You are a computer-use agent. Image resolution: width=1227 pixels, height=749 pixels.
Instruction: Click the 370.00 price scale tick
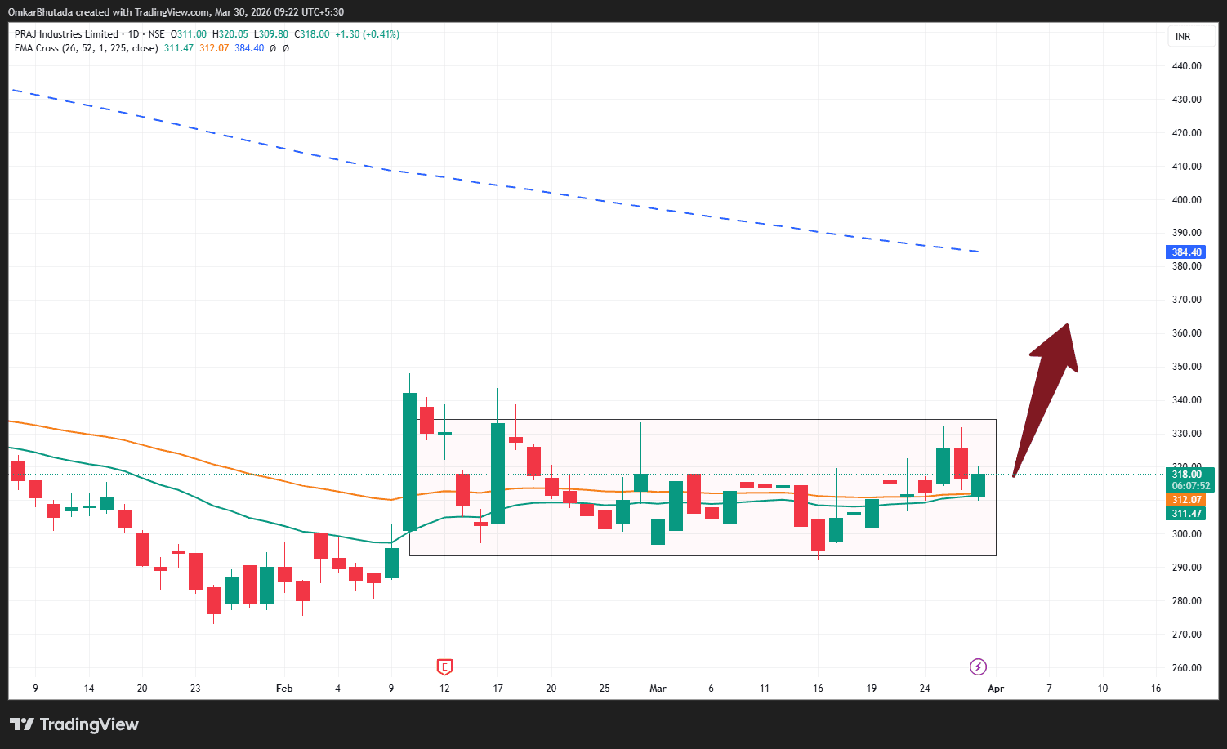(x=1186, y=300)
